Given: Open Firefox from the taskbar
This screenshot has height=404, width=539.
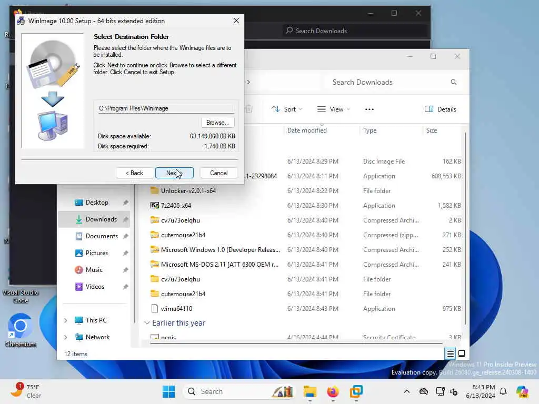Looking at the screenshot, I should [x=333, y=391].
